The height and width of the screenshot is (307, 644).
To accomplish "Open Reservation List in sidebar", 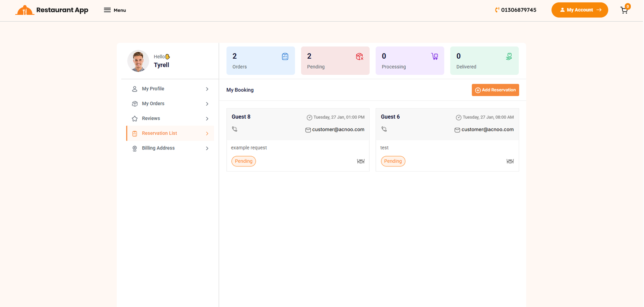I will tap(159, 133).
